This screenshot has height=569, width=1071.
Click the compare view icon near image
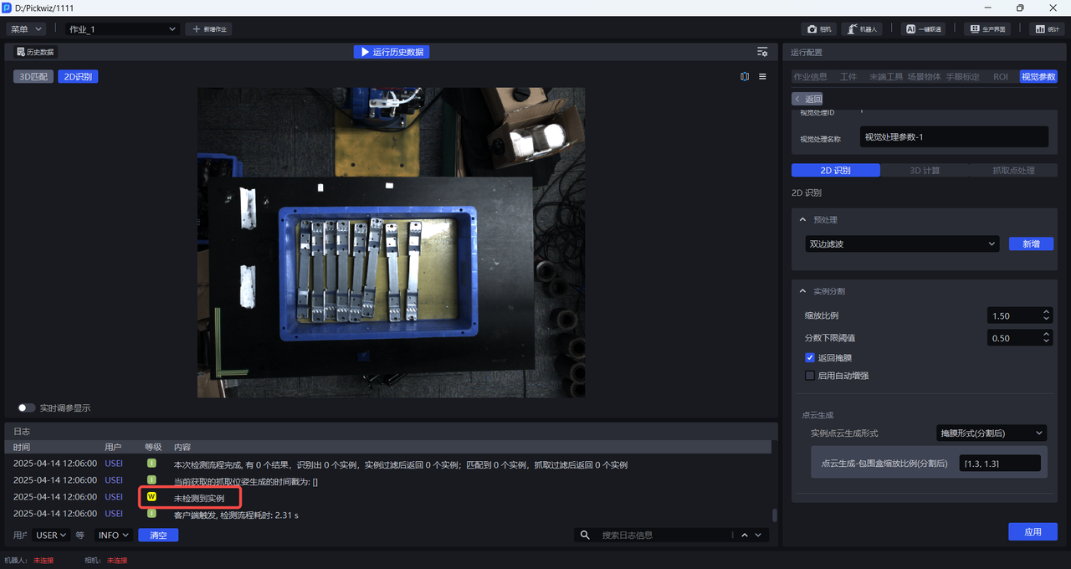click(x=745, y=76)
